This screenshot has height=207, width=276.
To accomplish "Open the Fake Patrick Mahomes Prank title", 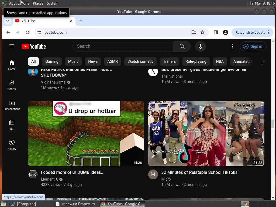I will (x=76, y=72).
